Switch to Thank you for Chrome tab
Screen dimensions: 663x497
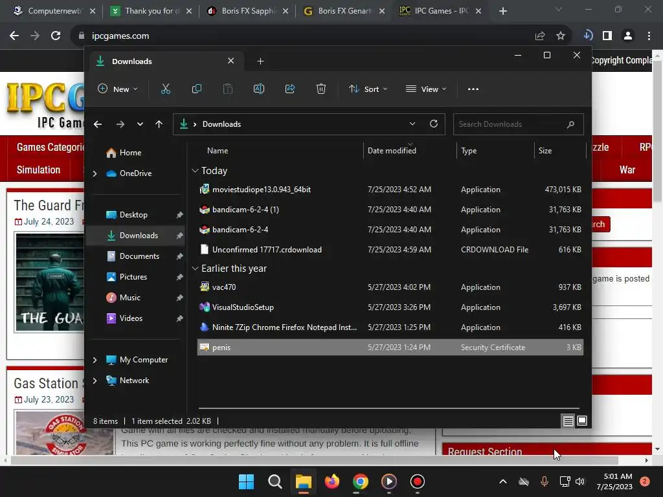tap(150, 11)
